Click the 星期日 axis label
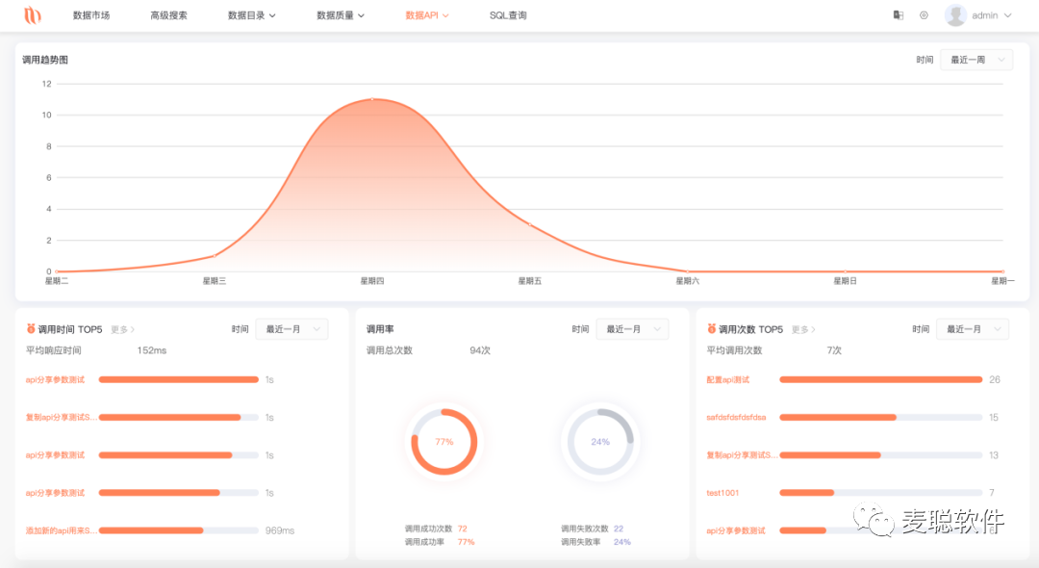 845,281
